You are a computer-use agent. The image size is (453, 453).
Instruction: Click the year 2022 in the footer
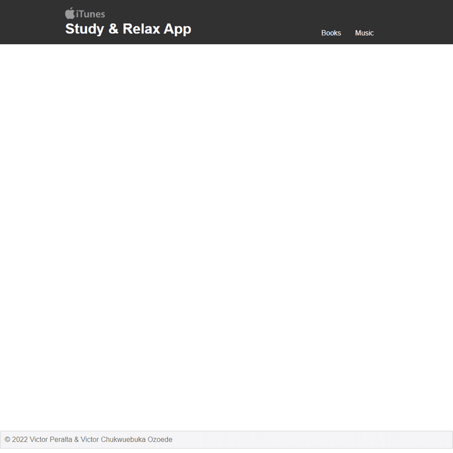(20, 439)
